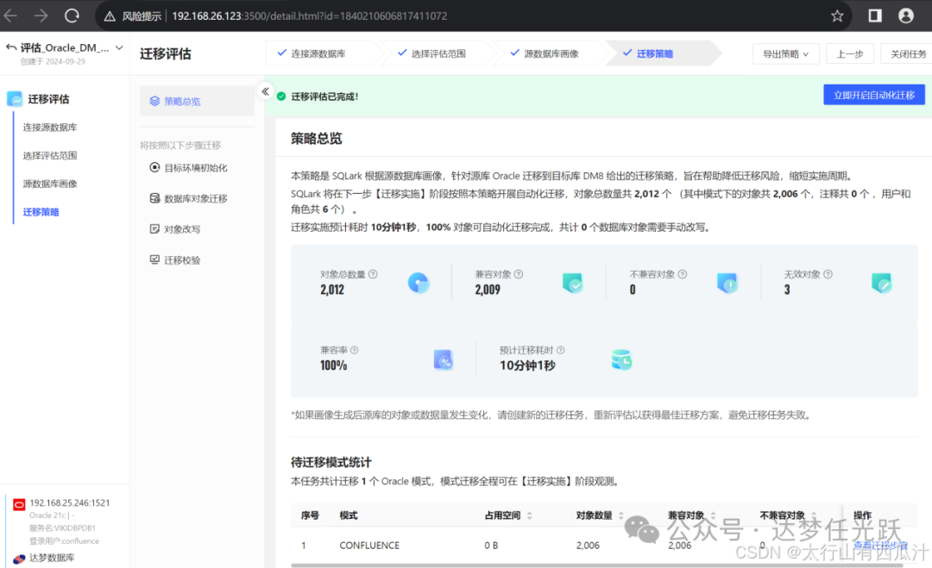Go back with the browser back arrow

(10, 16)
